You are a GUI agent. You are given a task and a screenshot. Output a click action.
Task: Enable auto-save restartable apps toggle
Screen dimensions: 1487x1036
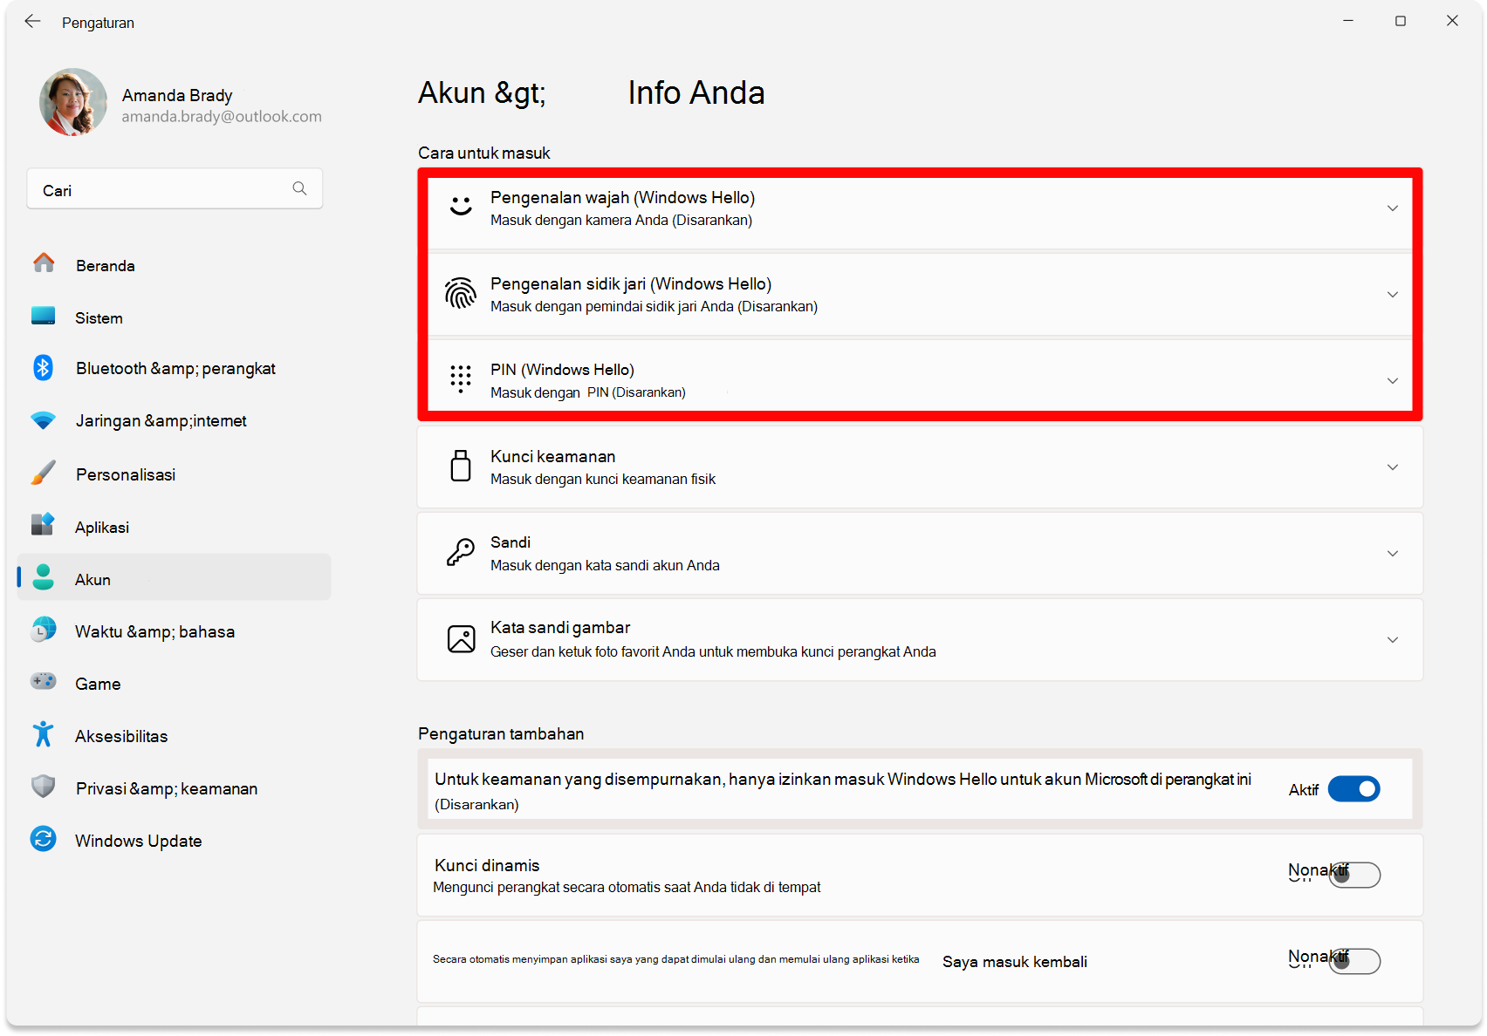(x=1354, y=961)
